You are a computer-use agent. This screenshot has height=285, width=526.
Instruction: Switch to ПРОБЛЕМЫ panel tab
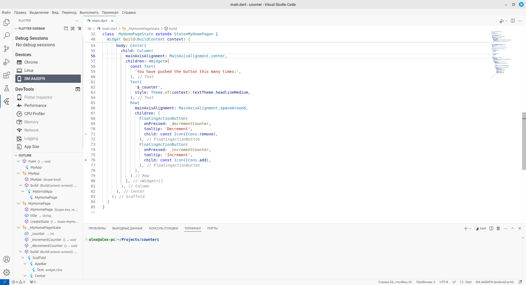pos(97,228)
